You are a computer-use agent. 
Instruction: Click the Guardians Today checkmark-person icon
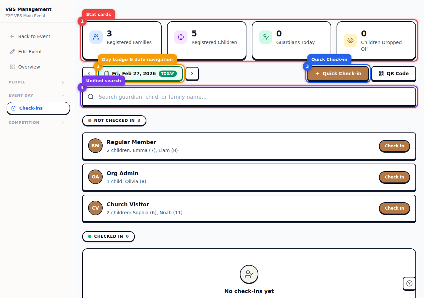[x=265, y=37]
